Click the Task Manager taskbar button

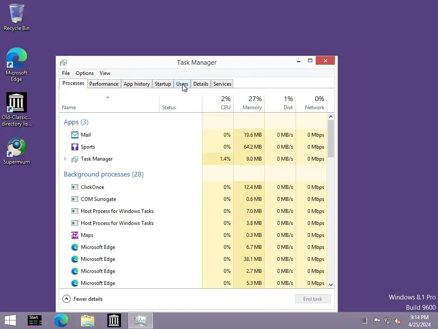point(140,320)
